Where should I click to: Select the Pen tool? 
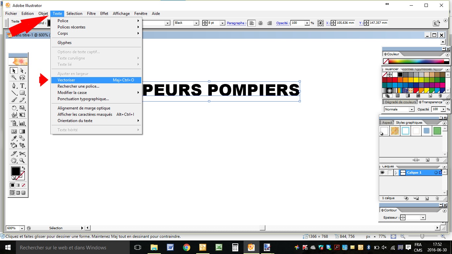(x=14, y=86)
